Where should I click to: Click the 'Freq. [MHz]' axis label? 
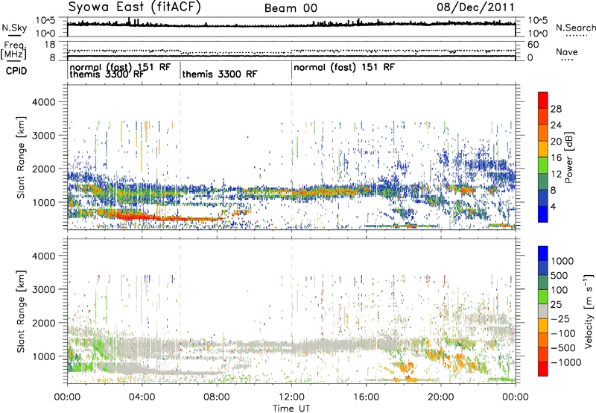(x=13, y=50)
